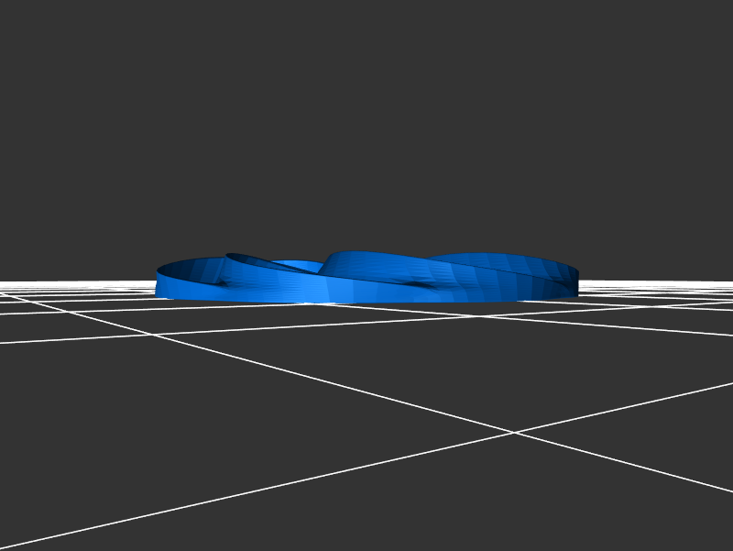Image resolution: width=733 pixels, height=551 pixels.
Task: Click the empty background in the top-right corner
Action: pos(696,37)
